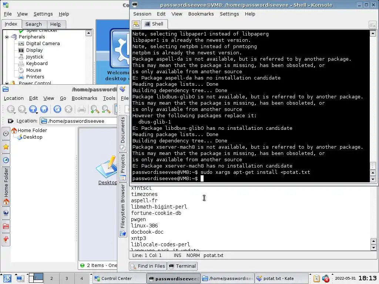379x284 pixels.
Task: Select Printers in Control Center tree
Action: [x=35, y=77]
